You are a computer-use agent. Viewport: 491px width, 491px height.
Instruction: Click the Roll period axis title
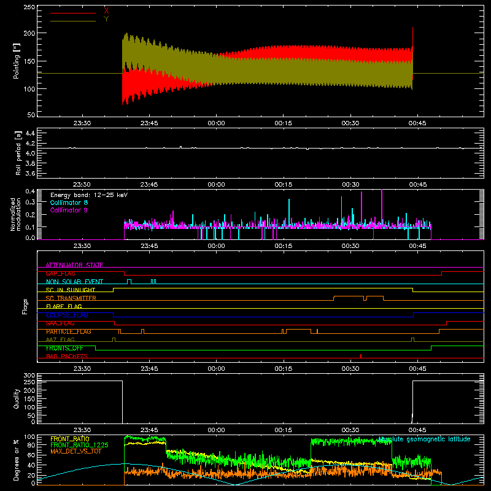pos(18,153)
